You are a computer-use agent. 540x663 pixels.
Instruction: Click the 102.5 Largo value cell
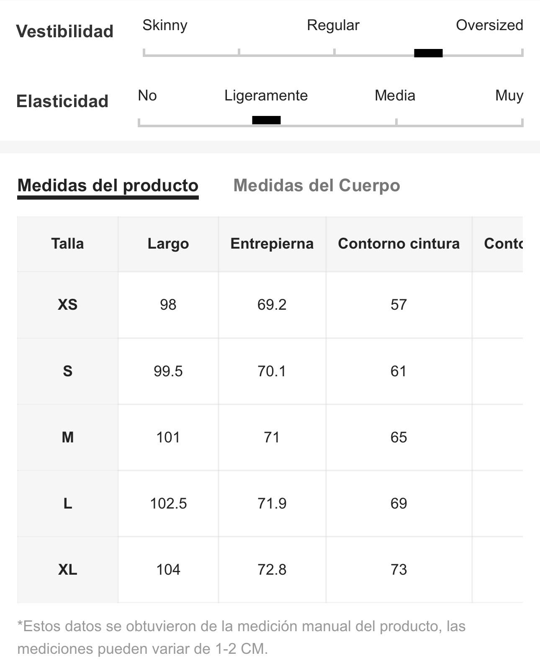tap(168, 504)
